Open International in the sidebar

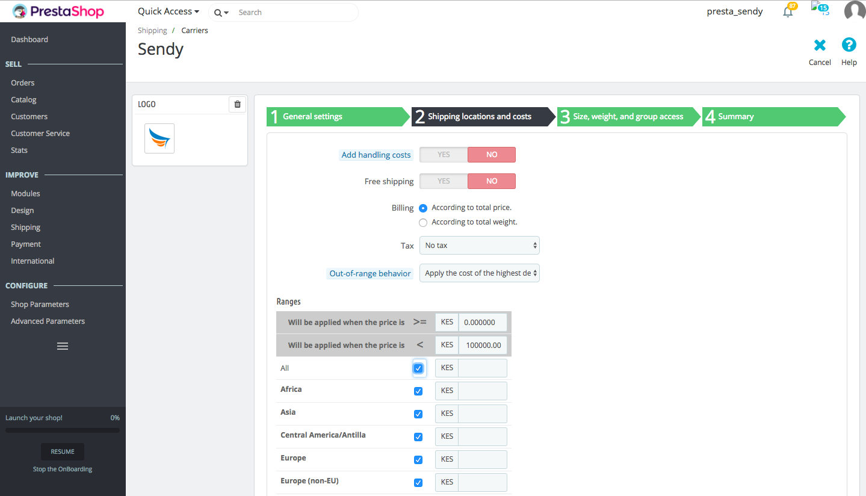[32, 261]
